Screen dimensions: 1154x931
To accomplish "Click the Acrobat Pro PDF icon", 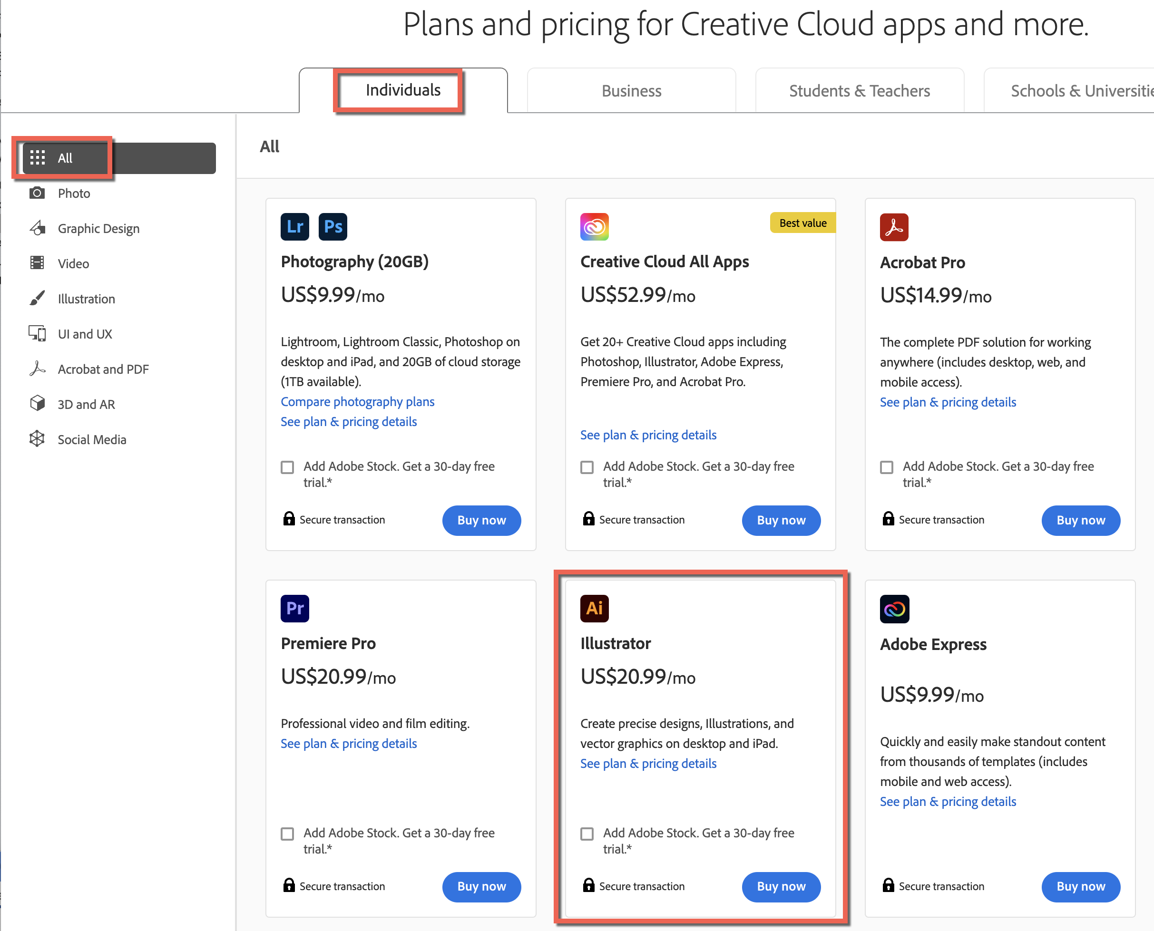I will tap(894, 226).
